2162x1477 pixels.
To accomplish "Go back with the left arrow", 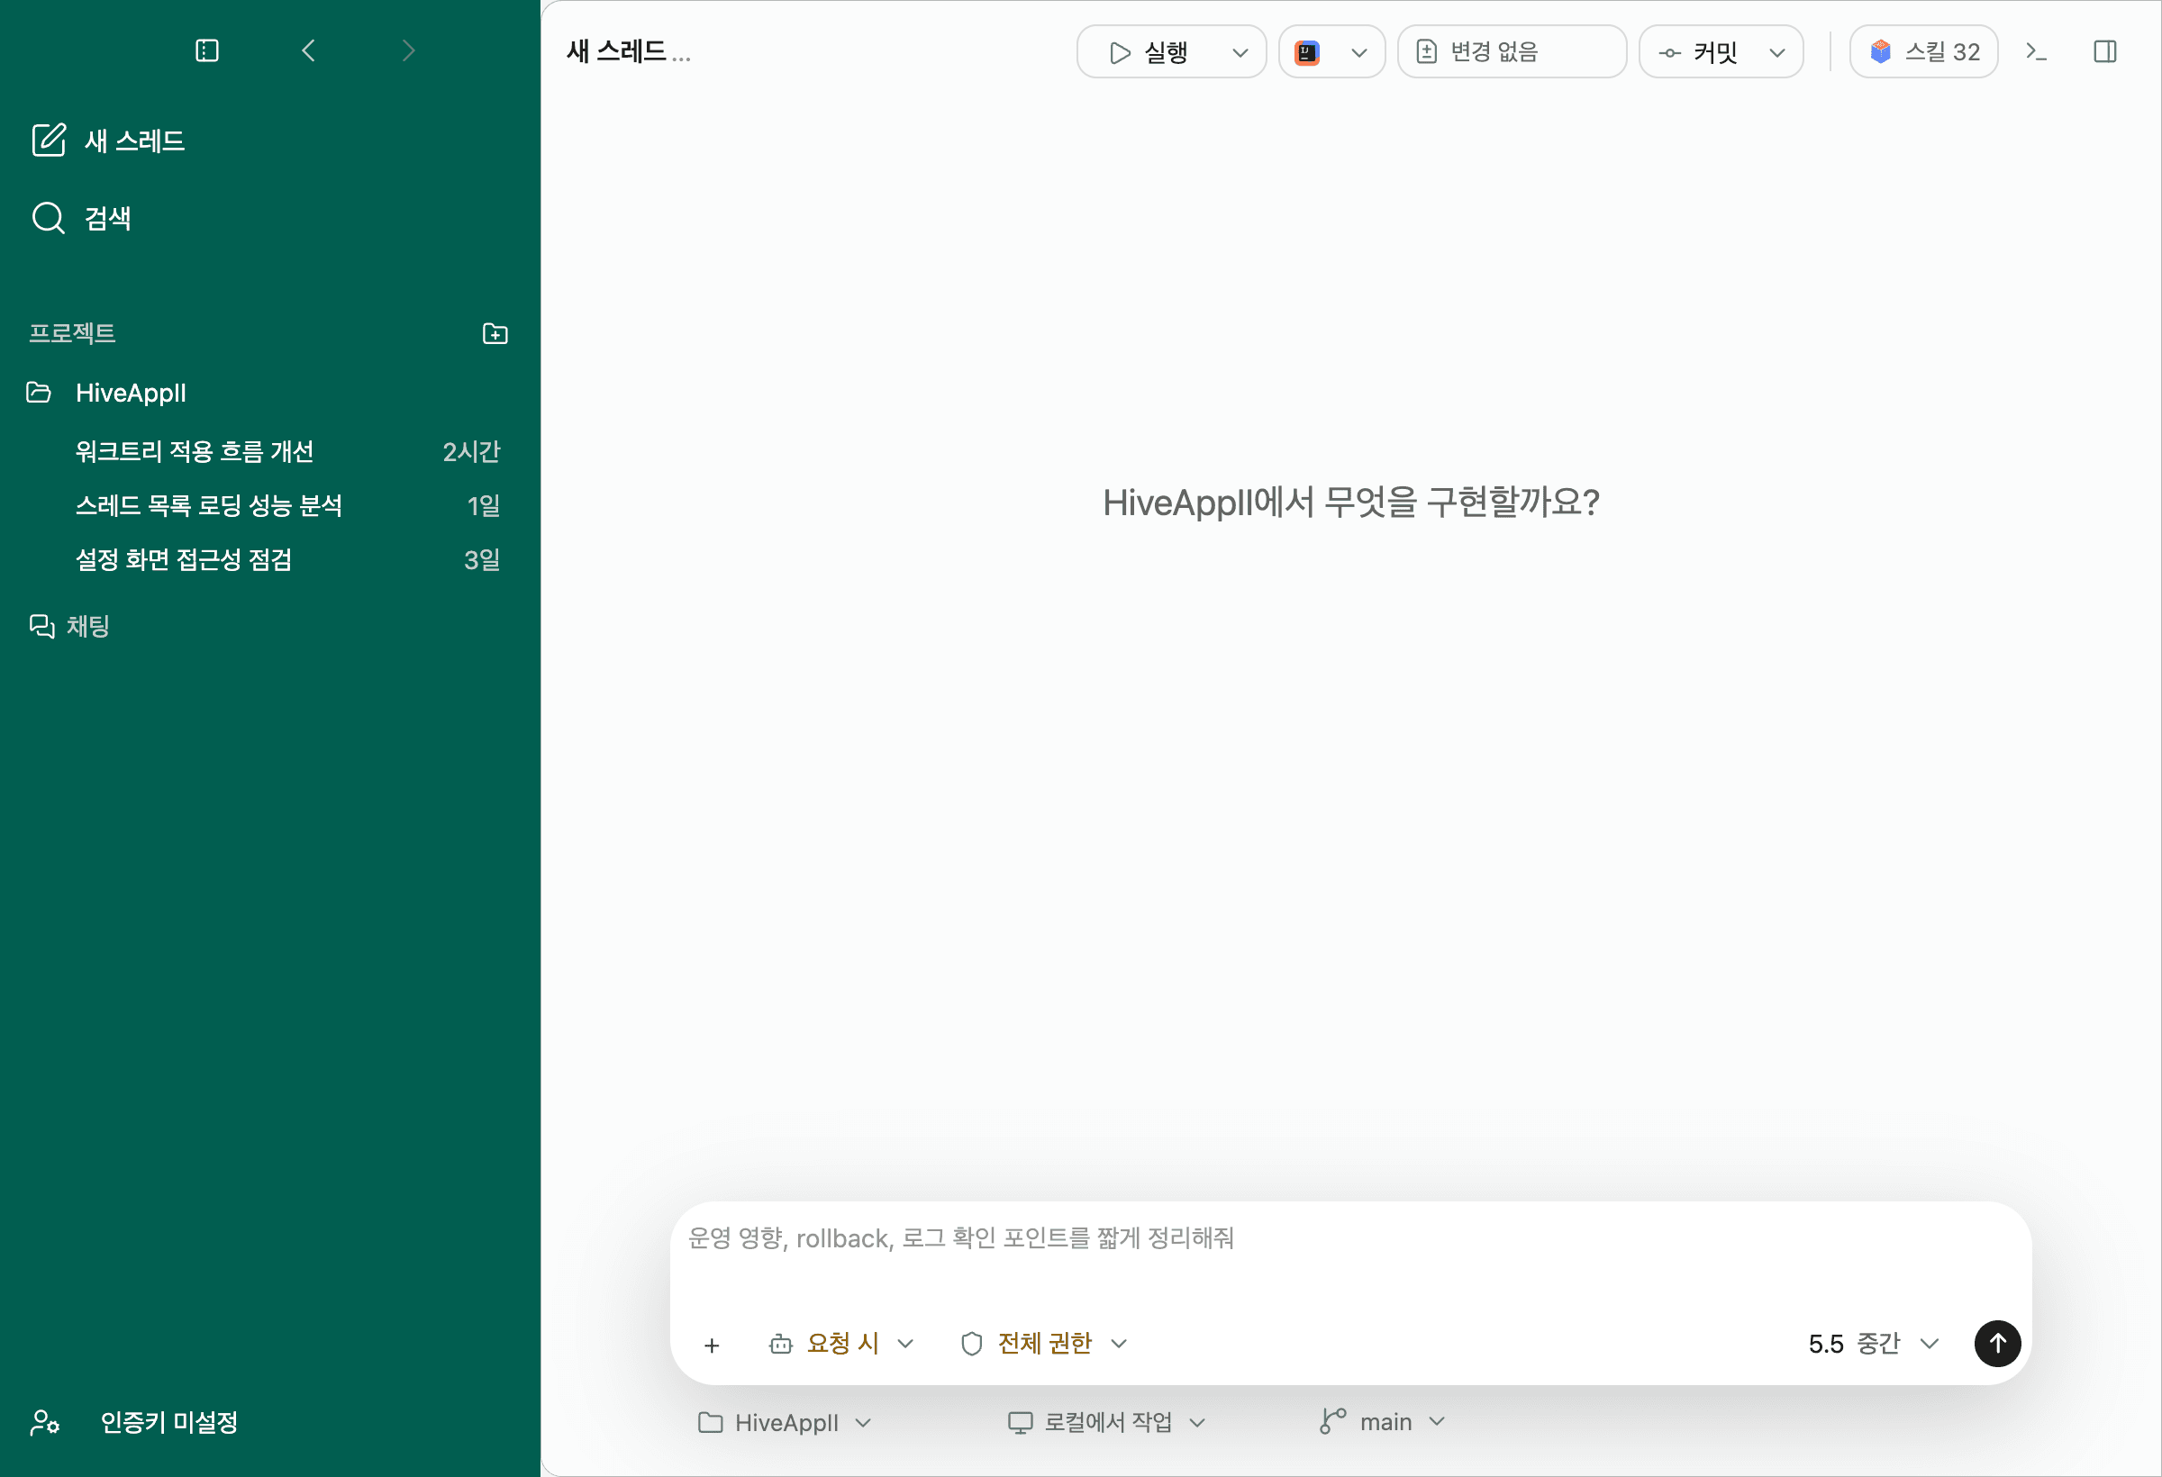I will click(x=309, y=50).
